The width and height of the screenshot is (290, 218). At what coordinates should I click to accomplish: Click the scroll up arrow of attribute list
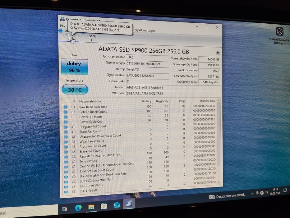pyautogui.click(x=218, y=100)
